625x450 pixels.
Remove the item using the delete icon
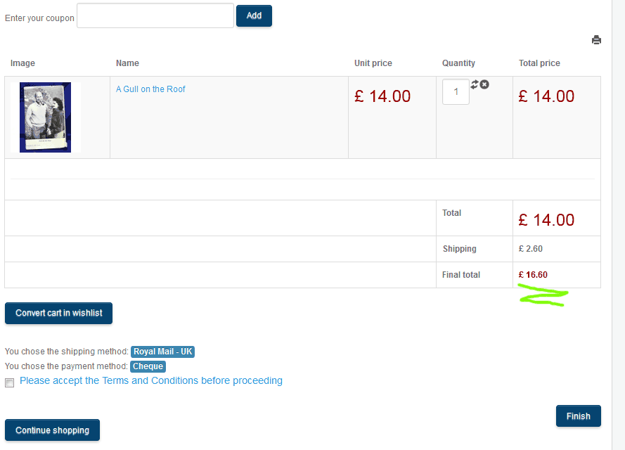484,84
